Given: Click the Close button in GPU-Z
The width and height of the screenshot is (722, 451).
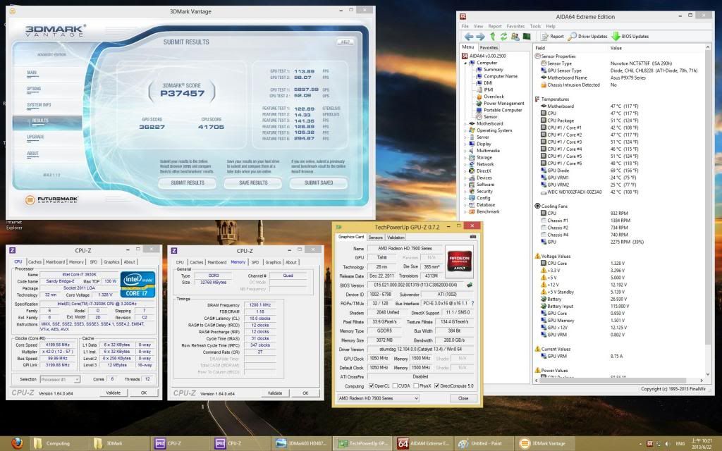Looking at the screenshot, I should (x=463, y=398).
